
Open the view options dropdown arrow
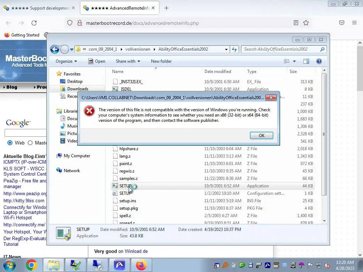click(295, 61)
